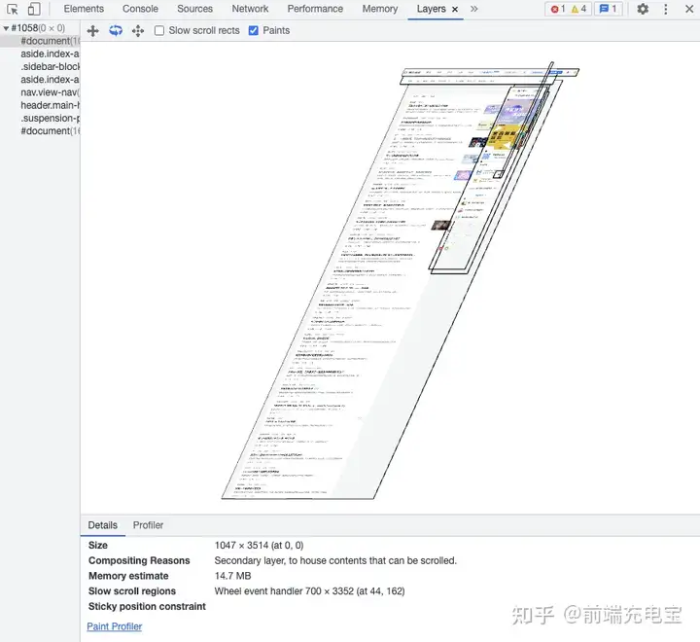Collapse the #1058 root layer tree
The width and height of the screenshot is (700, 642).
pyautogui.click(x=6, y=28)
